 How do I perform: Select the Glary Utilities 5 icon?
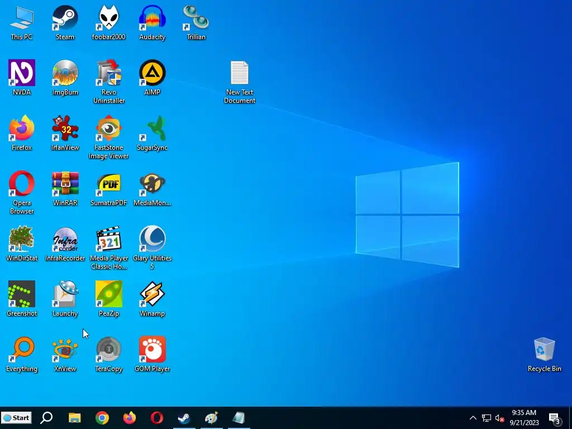coord(152,248)
